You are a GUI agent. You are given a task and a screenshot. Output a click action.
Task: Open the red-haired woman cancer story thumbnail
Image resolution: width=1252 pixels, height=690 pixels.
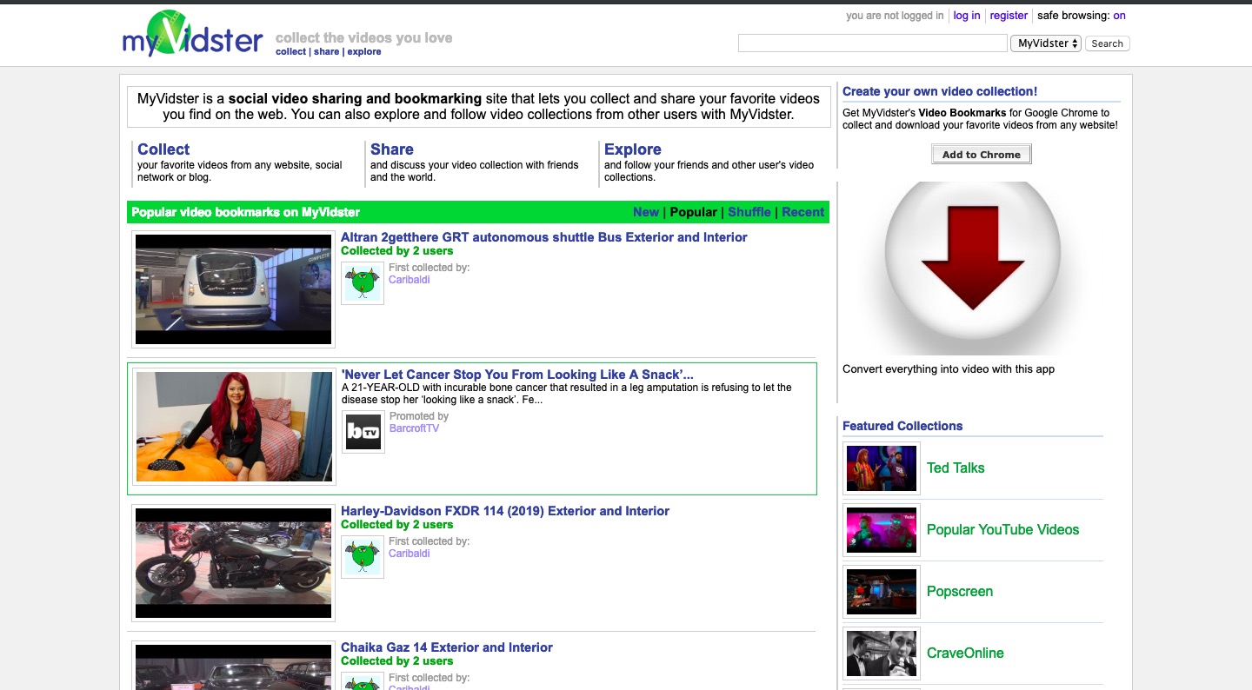coord(235,427)
